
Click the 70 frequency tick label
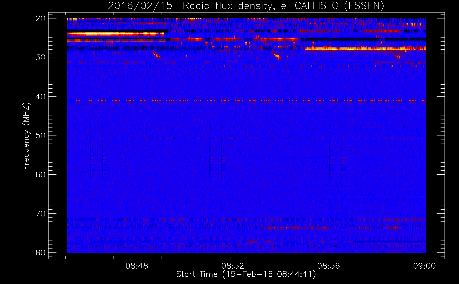click(41, 214)
